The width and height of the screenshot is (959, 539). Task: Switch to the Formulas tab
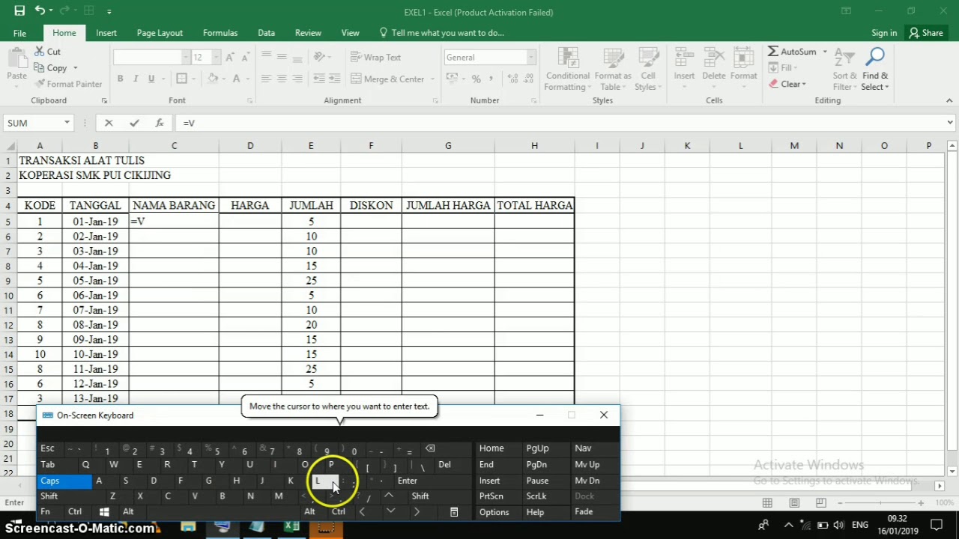coord(220,33)
